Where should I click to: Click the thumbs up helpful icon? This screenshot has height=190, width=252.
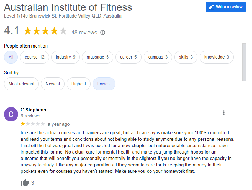pyautogui.click(x=25, y=183)
